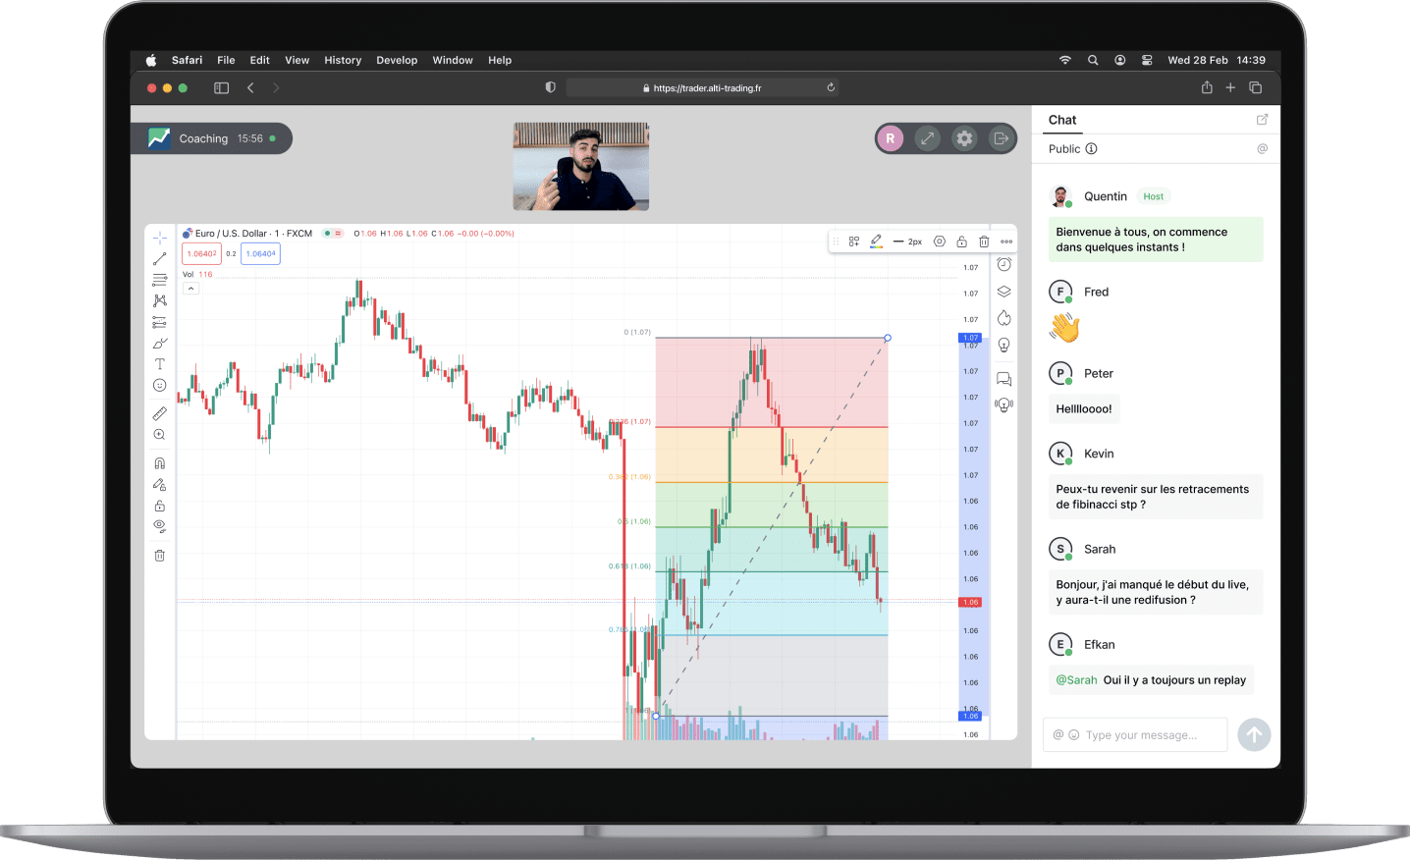The width and height of the screenshot is (1410, 860).
Task: Open the Fibonacci retracement tools
Action: [159, 280]
